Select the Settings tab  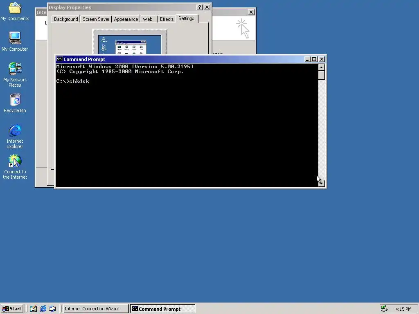[x=186, y=18]
